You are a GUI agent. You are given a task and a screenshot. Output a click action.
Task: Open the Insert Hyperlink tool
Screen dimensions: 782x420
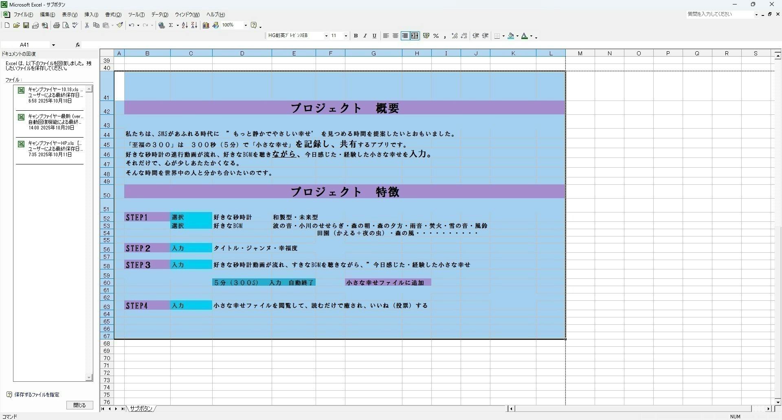(x=161, y=25)
